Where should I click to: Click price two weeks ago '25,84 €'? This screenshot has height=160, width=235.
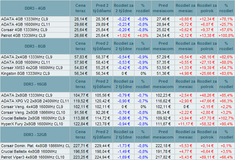pyautogui.click(x=102, y=30)
